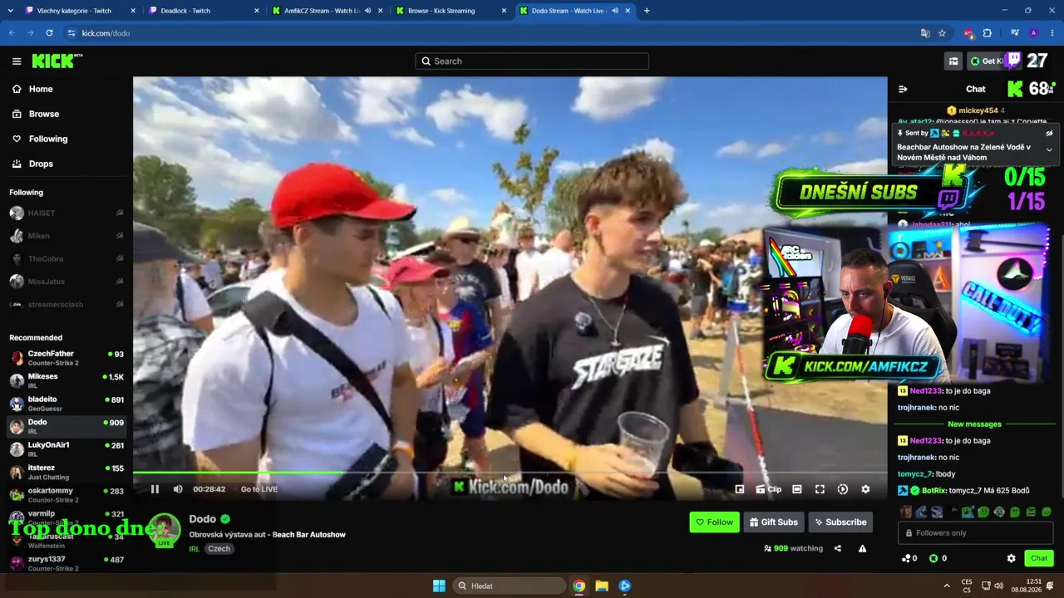1064x598 pixels.
Task: Reload the kick.com/dodo page
Action: click(x=49, y=33)
